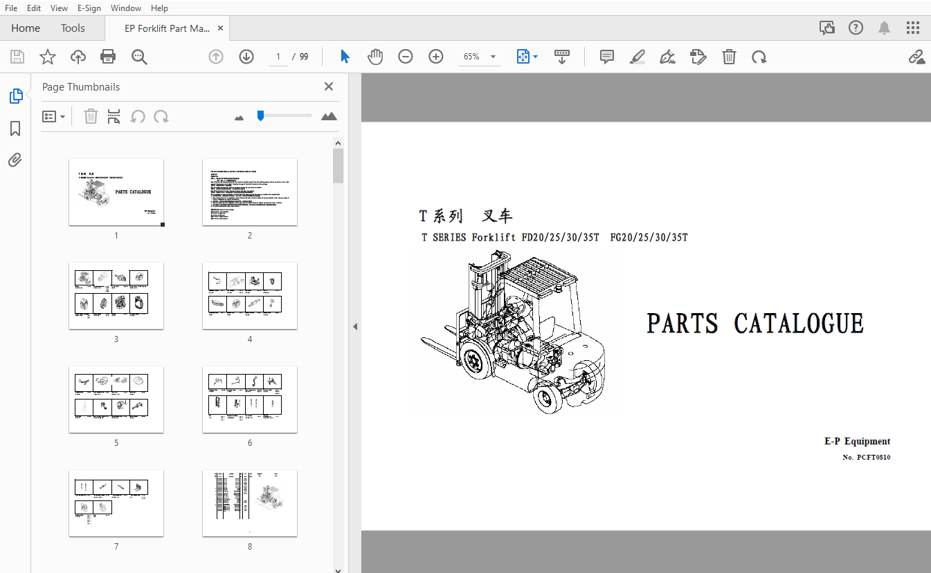Image resolution: width=931 pixels, height=573 pixels.
Task: Adjust the thumbnail size slider handle
Action: point(260,115)
